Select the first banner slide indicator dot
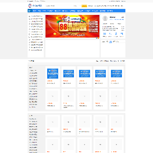This screenshot has width=153, height=153. [97, 38]
